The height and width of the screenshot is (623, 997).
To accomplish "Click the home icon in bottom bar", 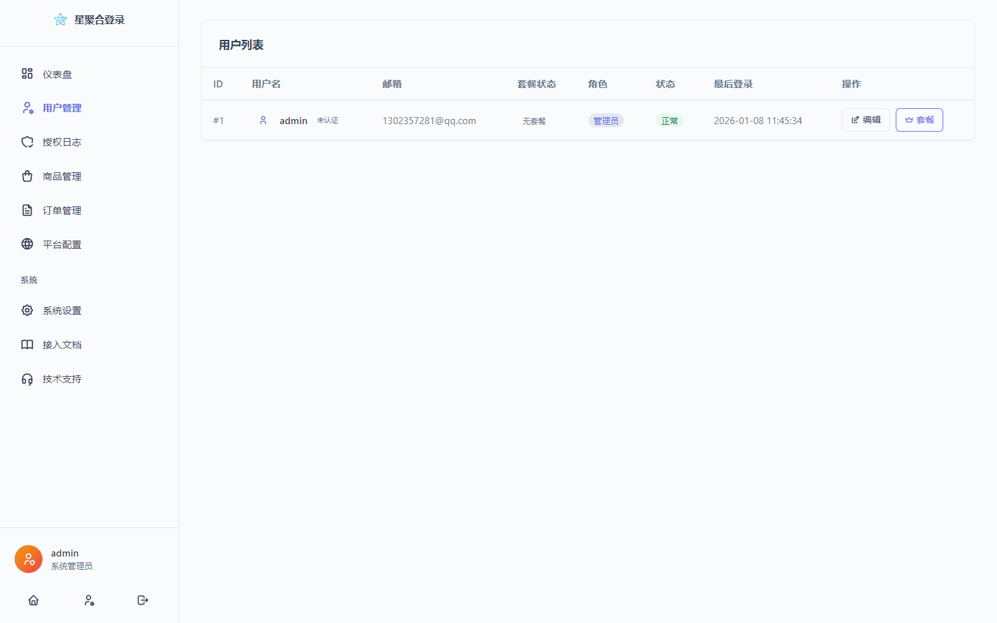I will [34, 600].
